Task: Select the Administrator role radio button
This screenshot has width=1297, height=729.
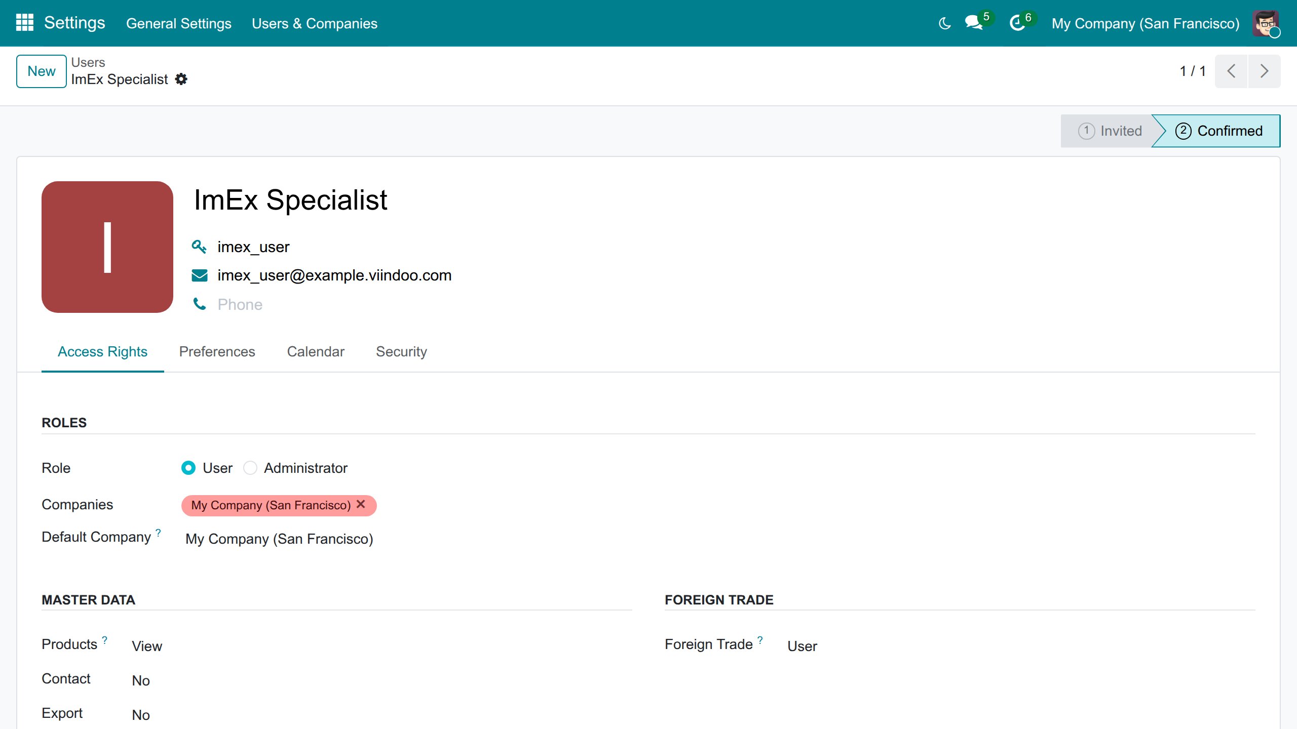Action: (x=250, y=468)
